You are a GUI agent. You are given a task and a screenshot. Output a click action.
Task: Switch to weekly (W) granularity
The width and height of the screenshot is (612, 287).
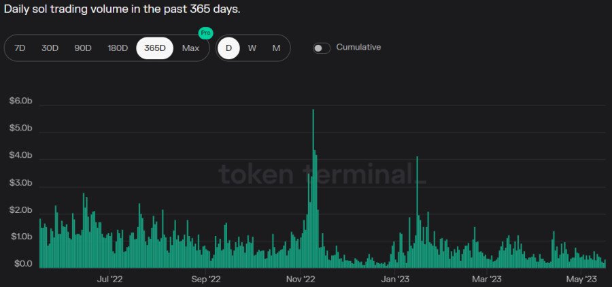252,48
